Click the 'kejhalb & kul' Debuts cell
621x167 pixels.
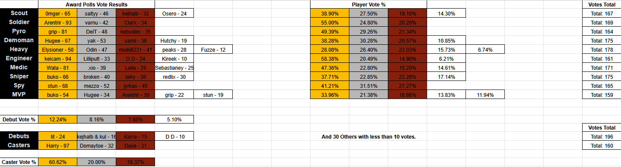click(x=97, y=136)
